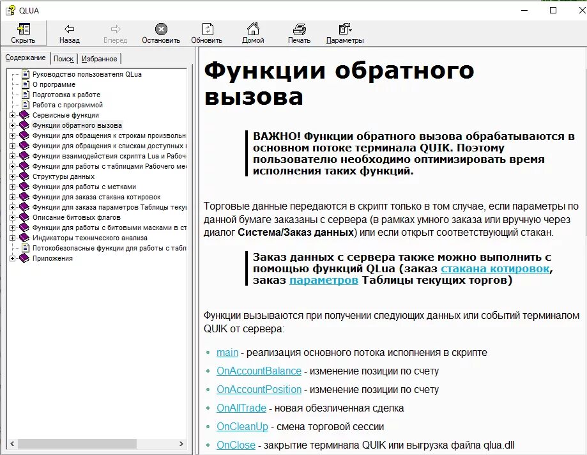This screenshot has height=455, width=587.
Task: Expand the 'Приложения' tree node
Action: (x=12, y=258)
